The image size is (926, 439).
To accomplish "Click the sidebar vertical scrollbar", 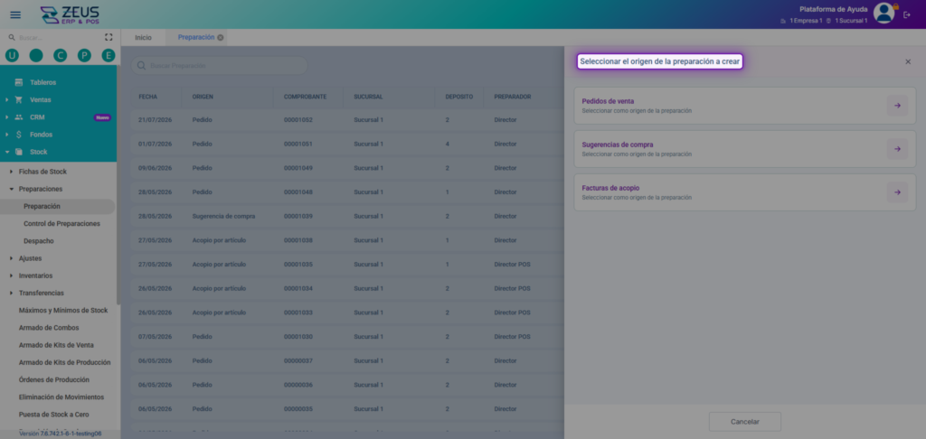I will pos(118,184).
